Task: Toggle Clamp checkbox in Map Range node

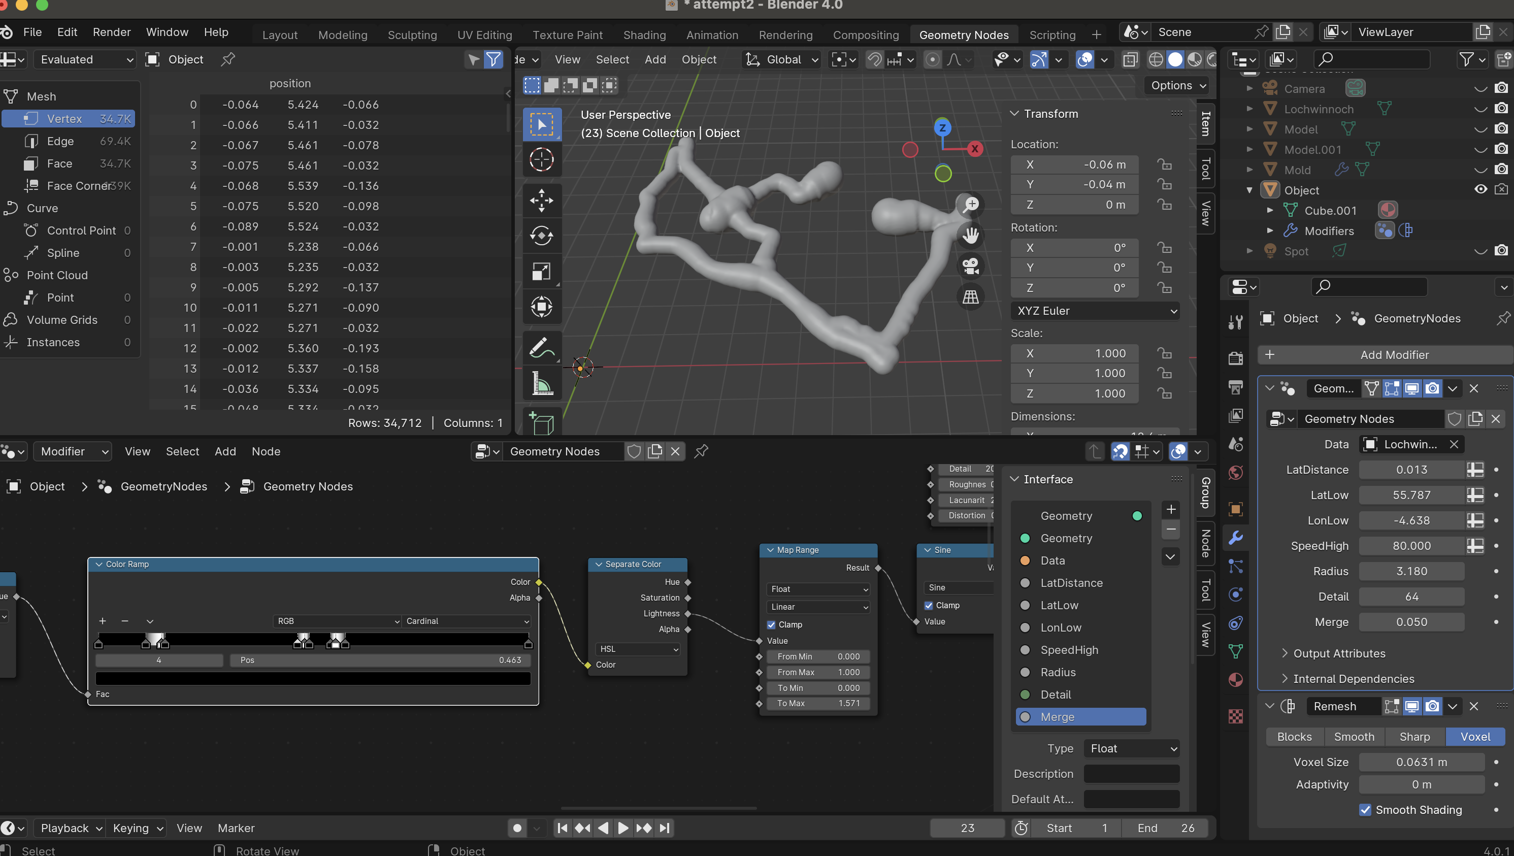Action: (x=771, y=624)
